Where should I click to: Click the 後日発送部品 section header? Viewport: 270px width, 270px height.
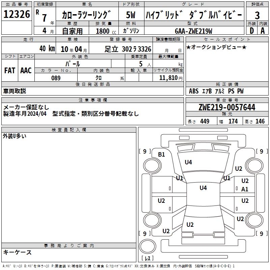[92, 84]
